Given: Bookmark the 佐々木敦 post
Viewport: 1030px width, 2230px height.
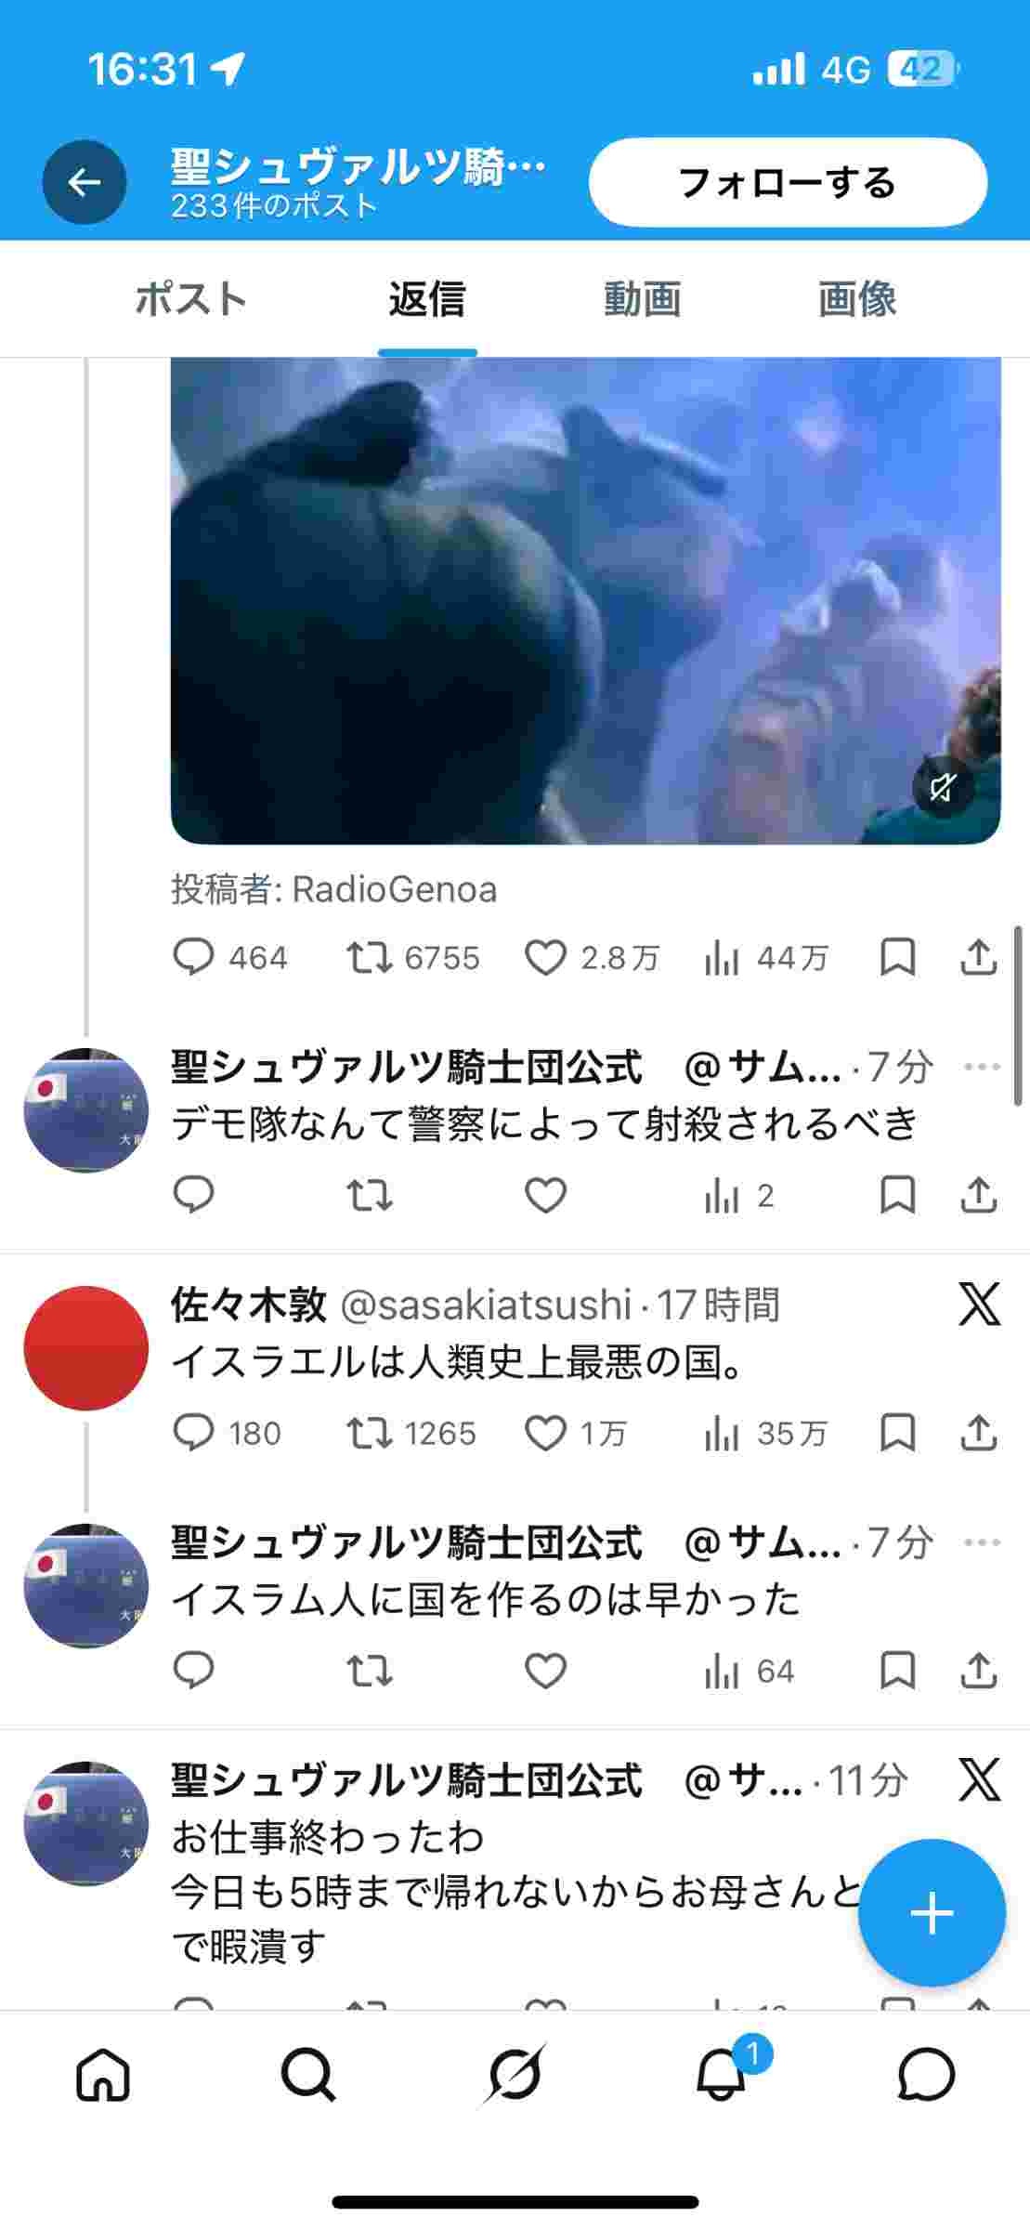Looking at the screenshot, I should click(x=897, y=1434).
